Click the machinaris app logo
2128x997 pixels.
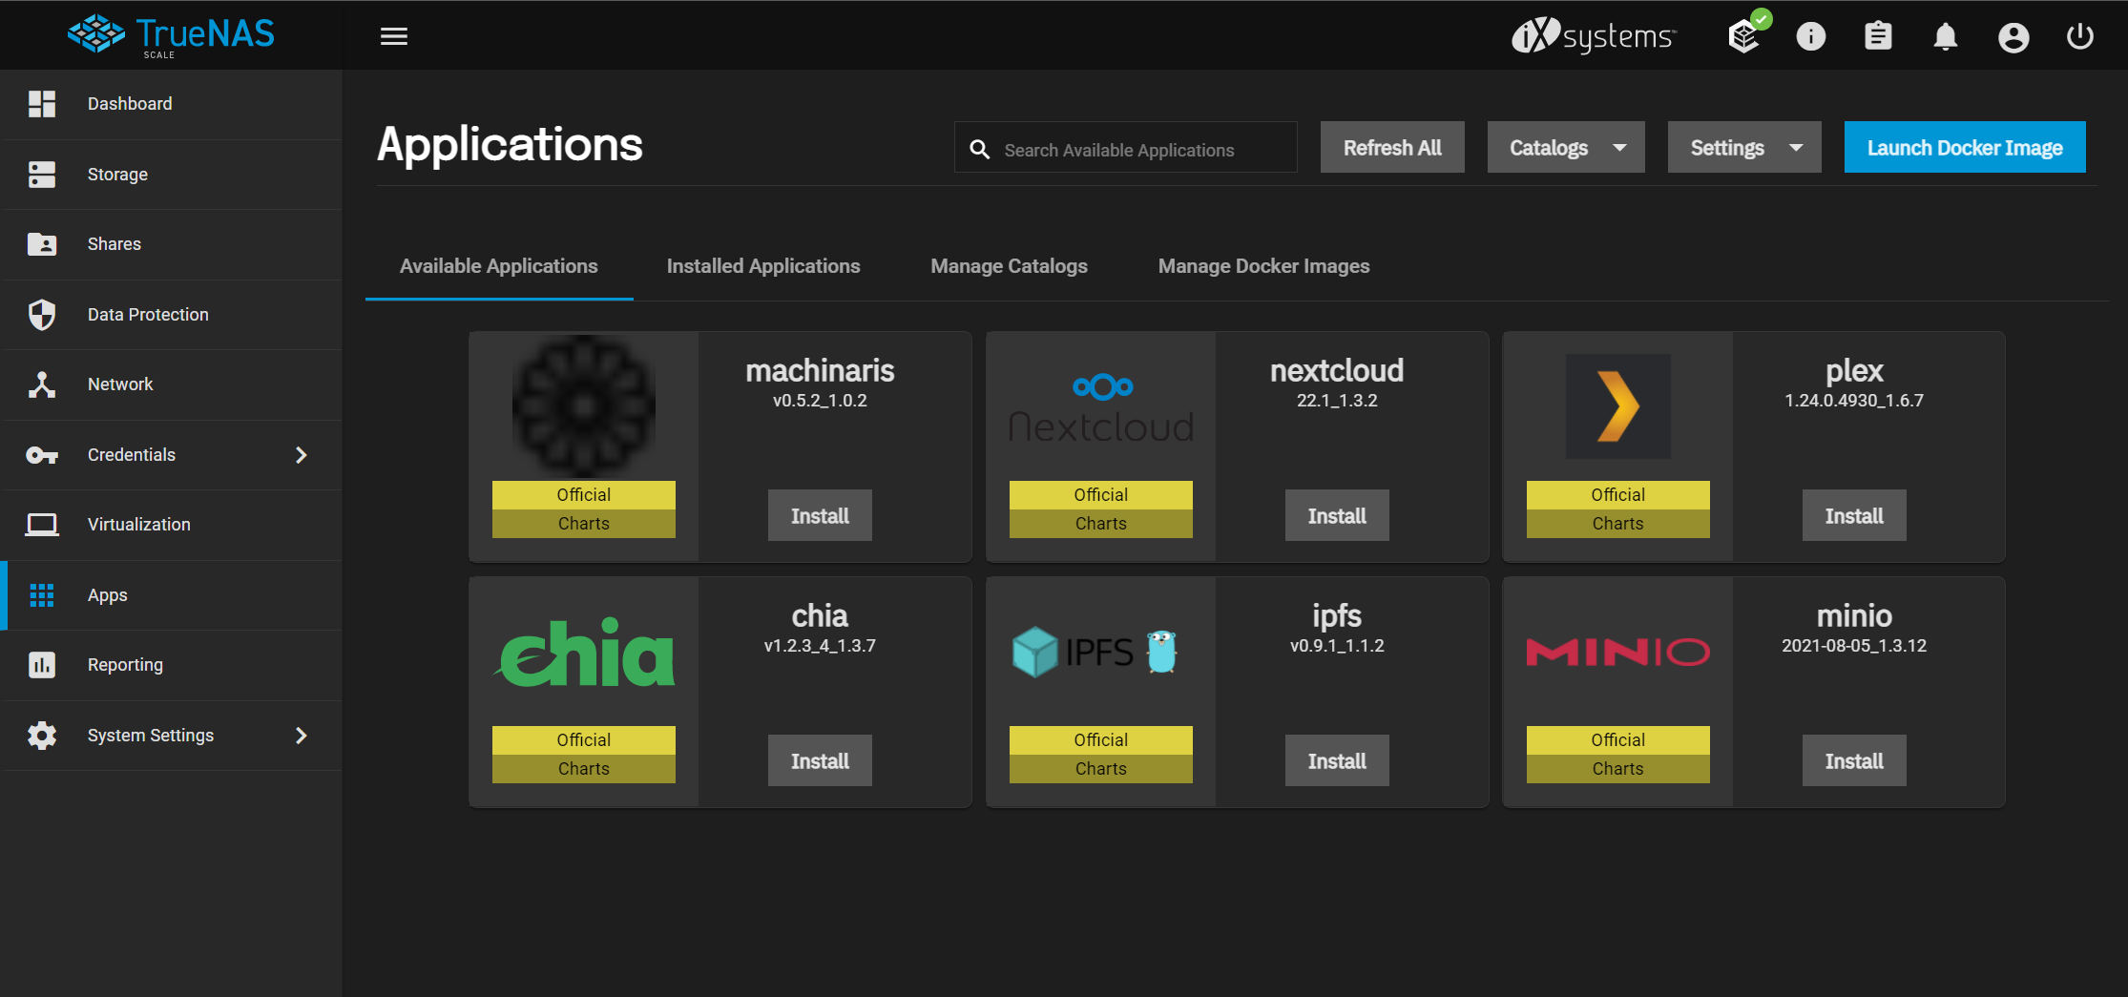(x=584, y=405)
